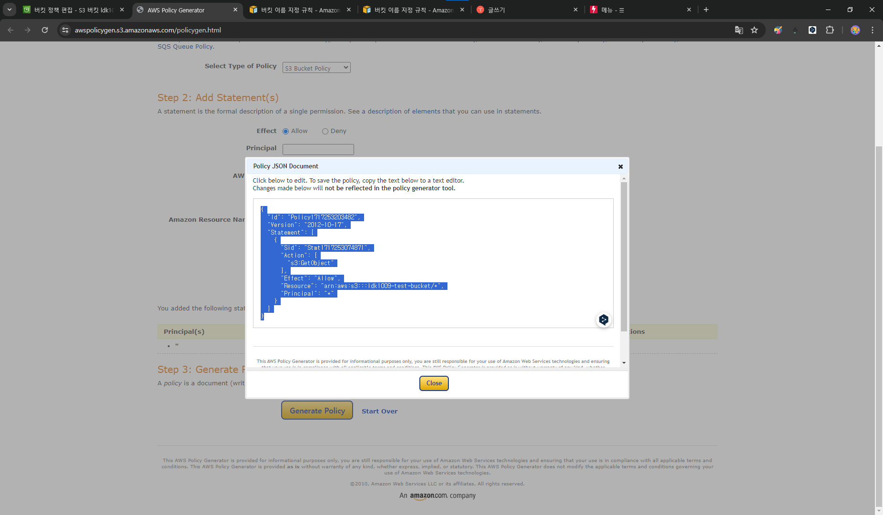Viewport: 883px width, 515px height.
Task: Open the Select Type of Policy dropdown
Action: tap(316, 68)
